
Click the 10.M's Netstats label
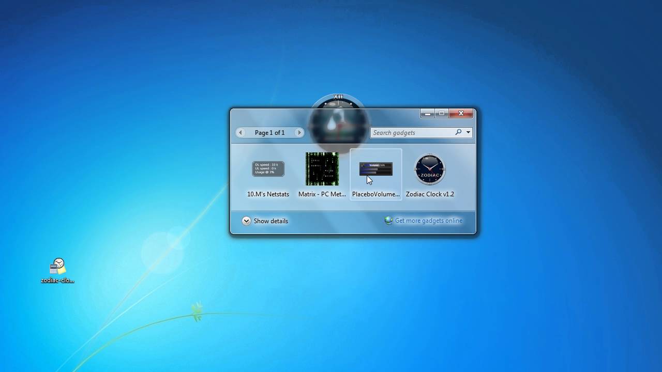point(268,194)
